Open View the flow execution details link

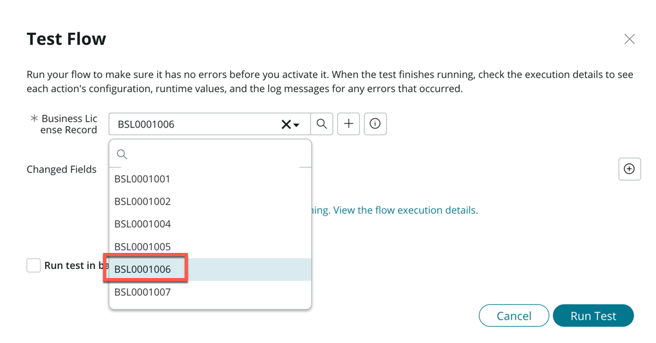click(x=406, y=210)
